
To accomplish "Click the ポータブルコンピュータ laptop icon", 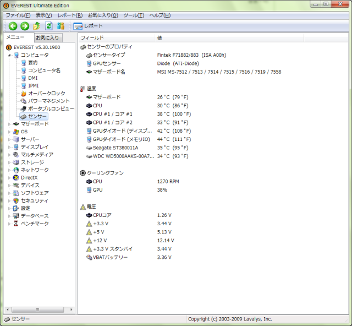I will [23, 108].
